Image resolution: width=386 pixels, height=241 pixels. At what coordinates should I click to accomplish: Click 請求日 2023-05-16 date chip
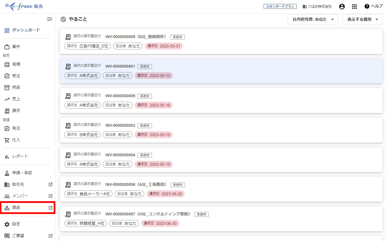pos(154,105)
